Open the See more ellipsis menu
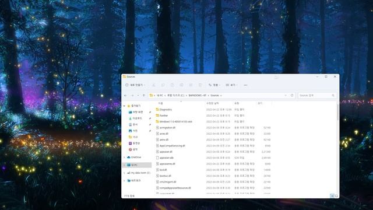This screenshot has height=210, width=373. [x=245, y=85]
